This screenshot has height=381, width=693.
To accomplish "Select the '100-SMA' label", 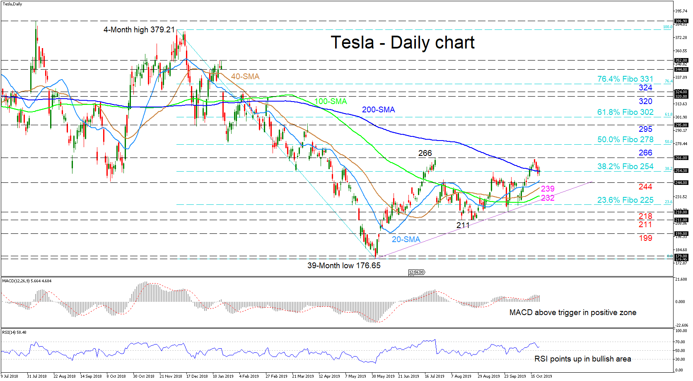I will pos(331,102).
